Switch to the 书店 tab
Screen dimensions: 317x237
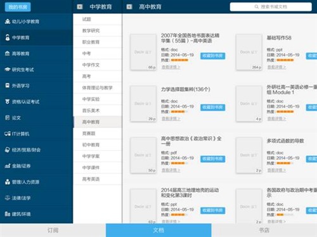pos(264,230)
